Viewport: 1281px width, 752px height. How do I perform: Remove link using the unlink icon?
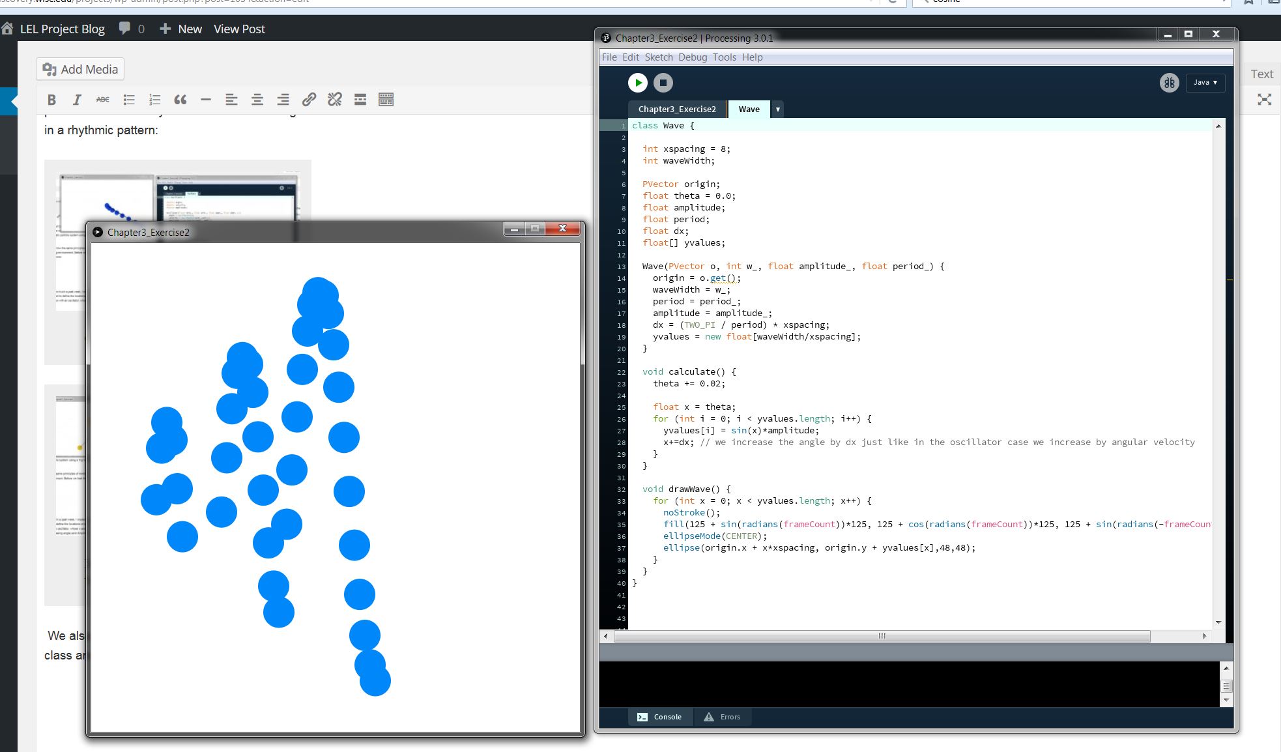coord(335,100)
